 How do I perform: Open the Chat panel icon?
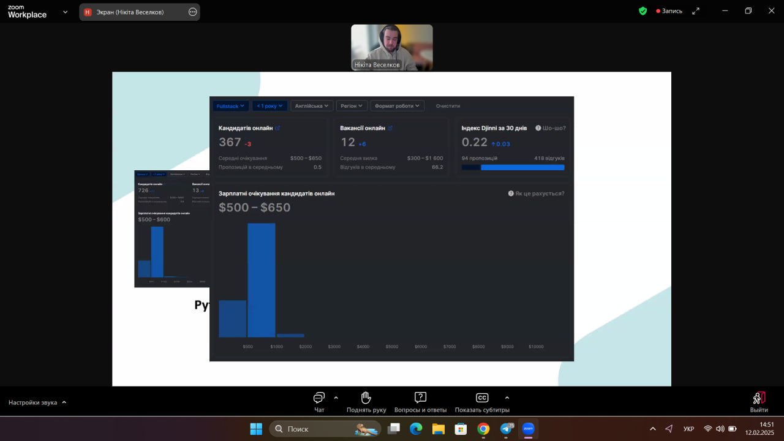[319, 398]
